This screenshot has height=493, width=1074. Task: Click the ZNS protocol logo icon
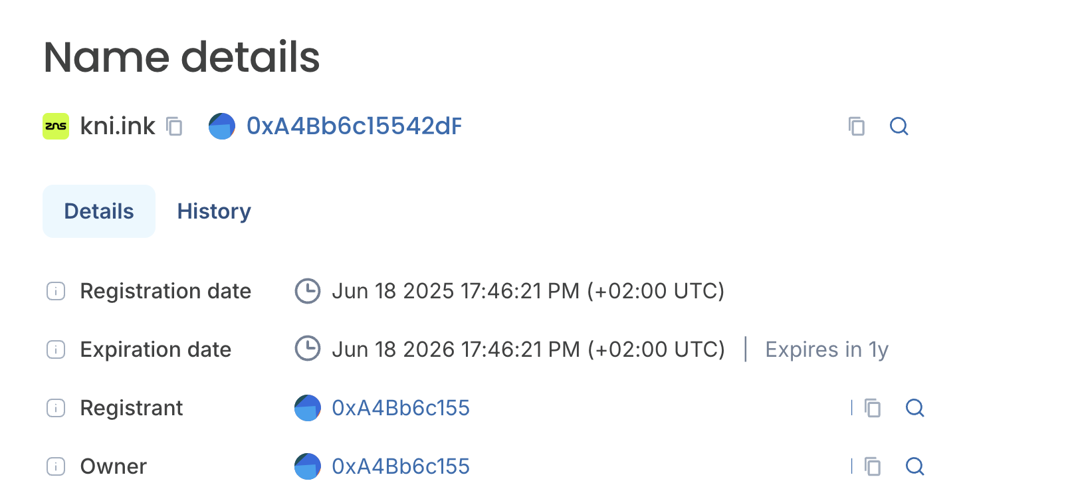(x=56, y=126)
